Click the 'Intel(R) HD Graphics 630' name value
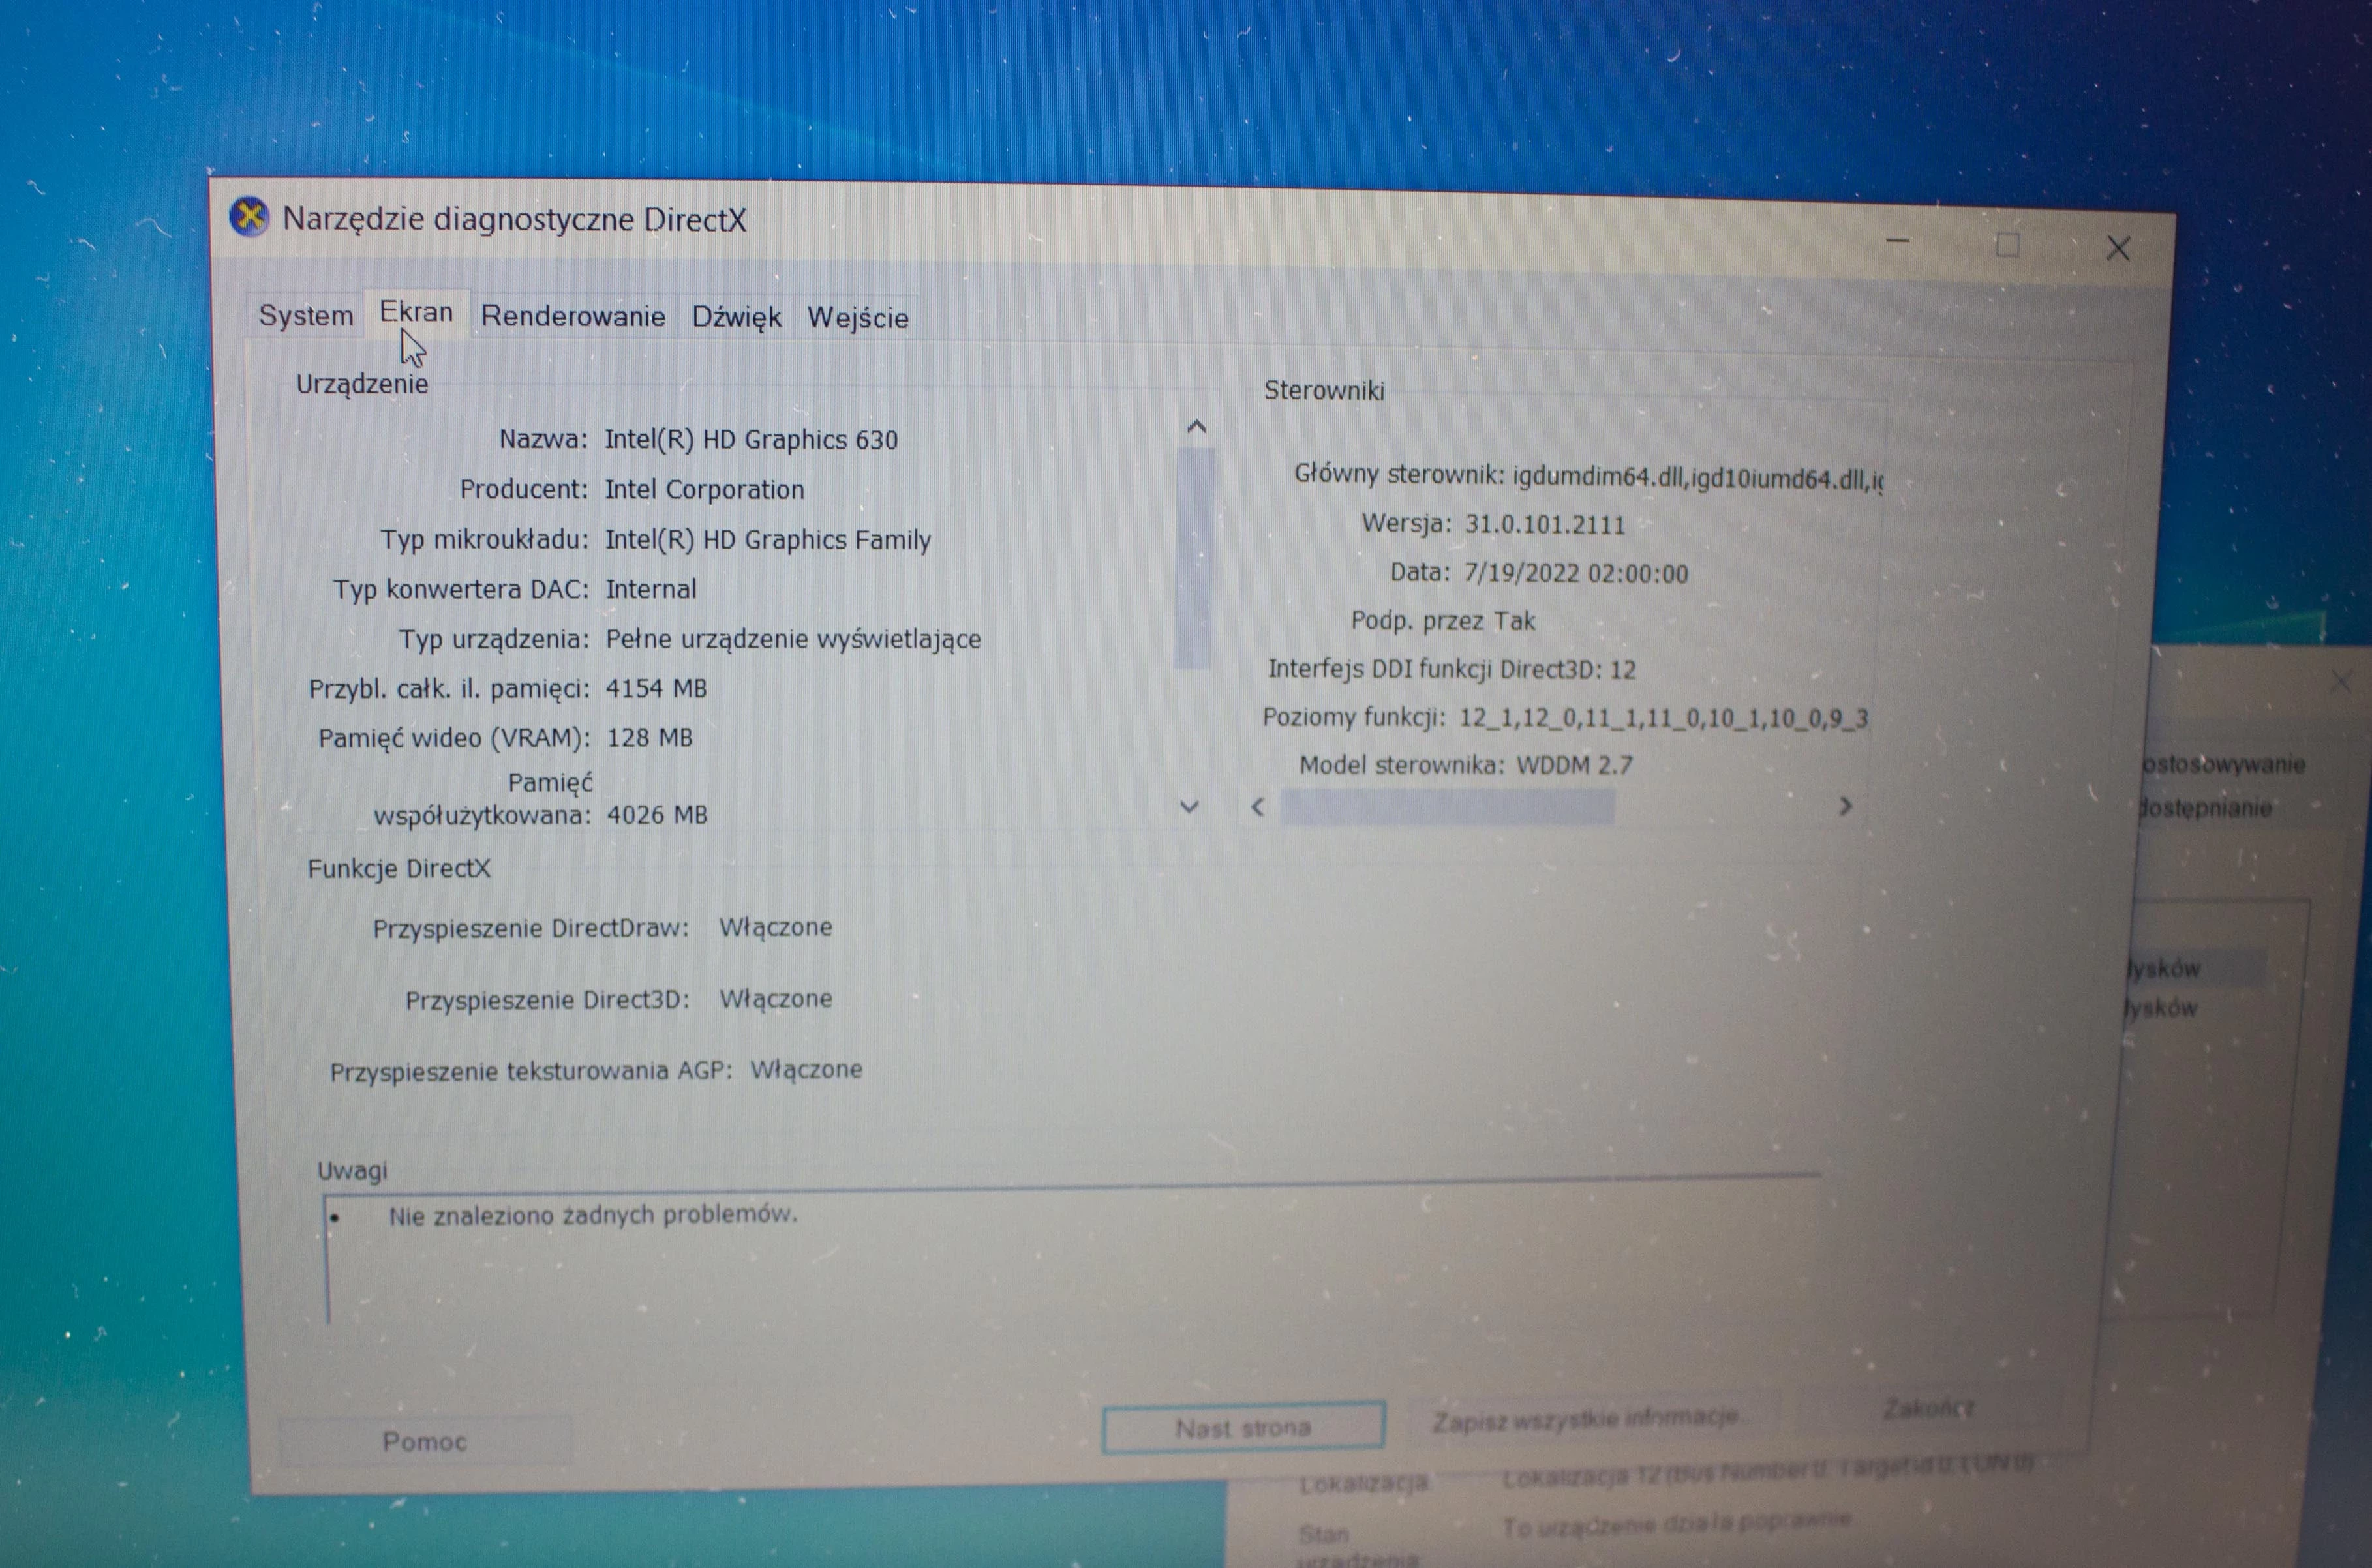 click(x=751, y=440)
